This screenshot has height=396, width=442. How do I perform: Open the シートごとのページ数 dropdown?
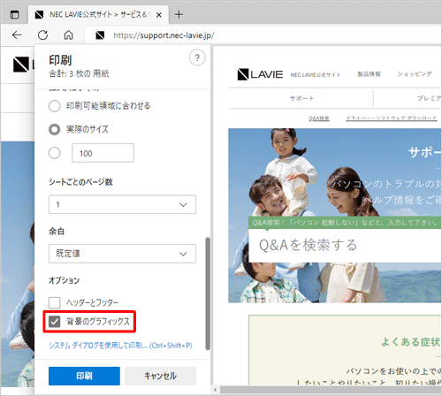point(122,204)
